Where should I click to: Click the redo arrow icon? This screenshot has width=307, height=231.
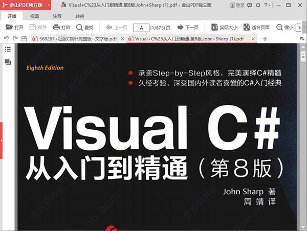pyautogui.click(x=15, y=38)
